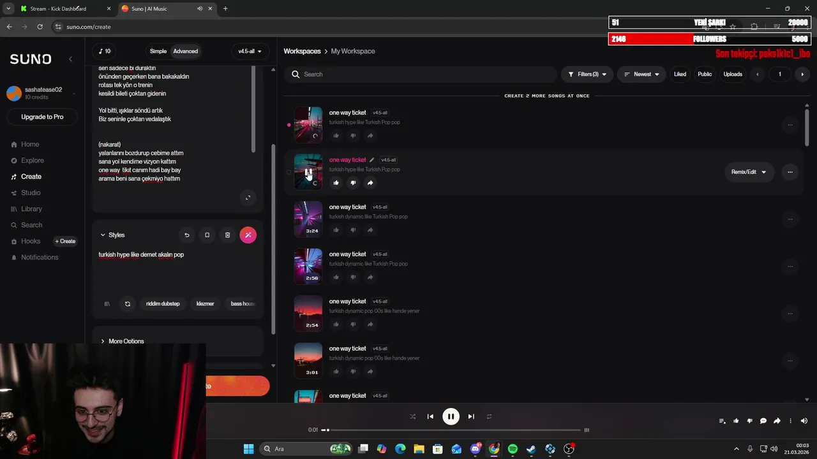Skip to the next track
817x459 pixels.
click(x=471, y=416)
